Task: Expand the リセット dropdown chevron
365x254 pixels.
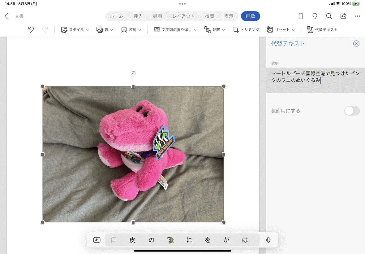Action: point(293,30)
